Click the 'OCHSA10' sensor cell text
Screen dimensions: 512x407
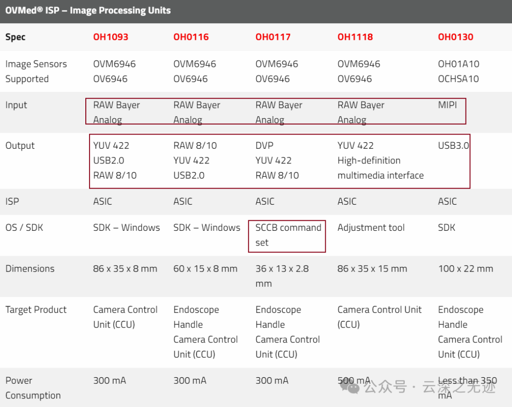pos(458,79)
